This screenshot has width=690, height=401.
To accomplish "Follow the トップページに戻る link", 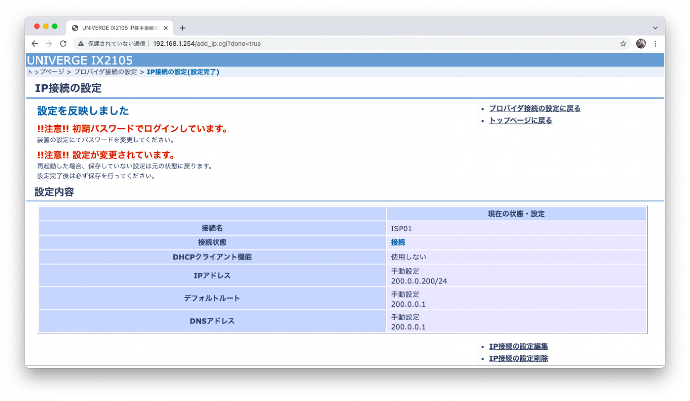I will (x=520, y=120).
